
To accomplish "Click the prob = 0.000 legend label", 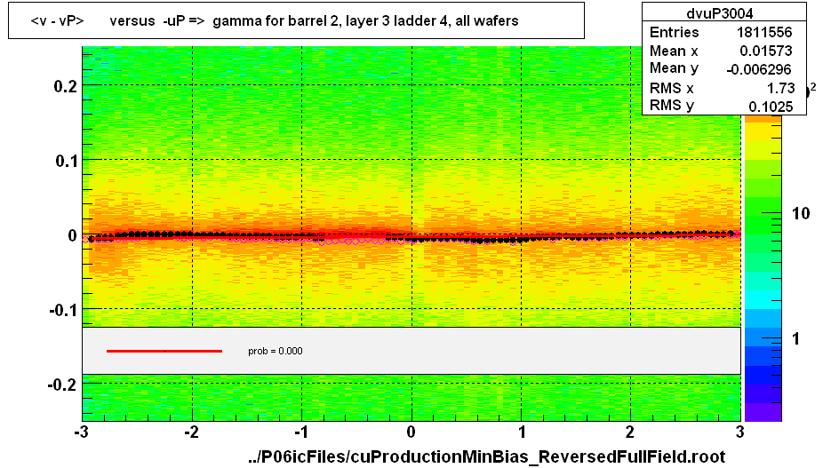I will [x=275, y=351].
